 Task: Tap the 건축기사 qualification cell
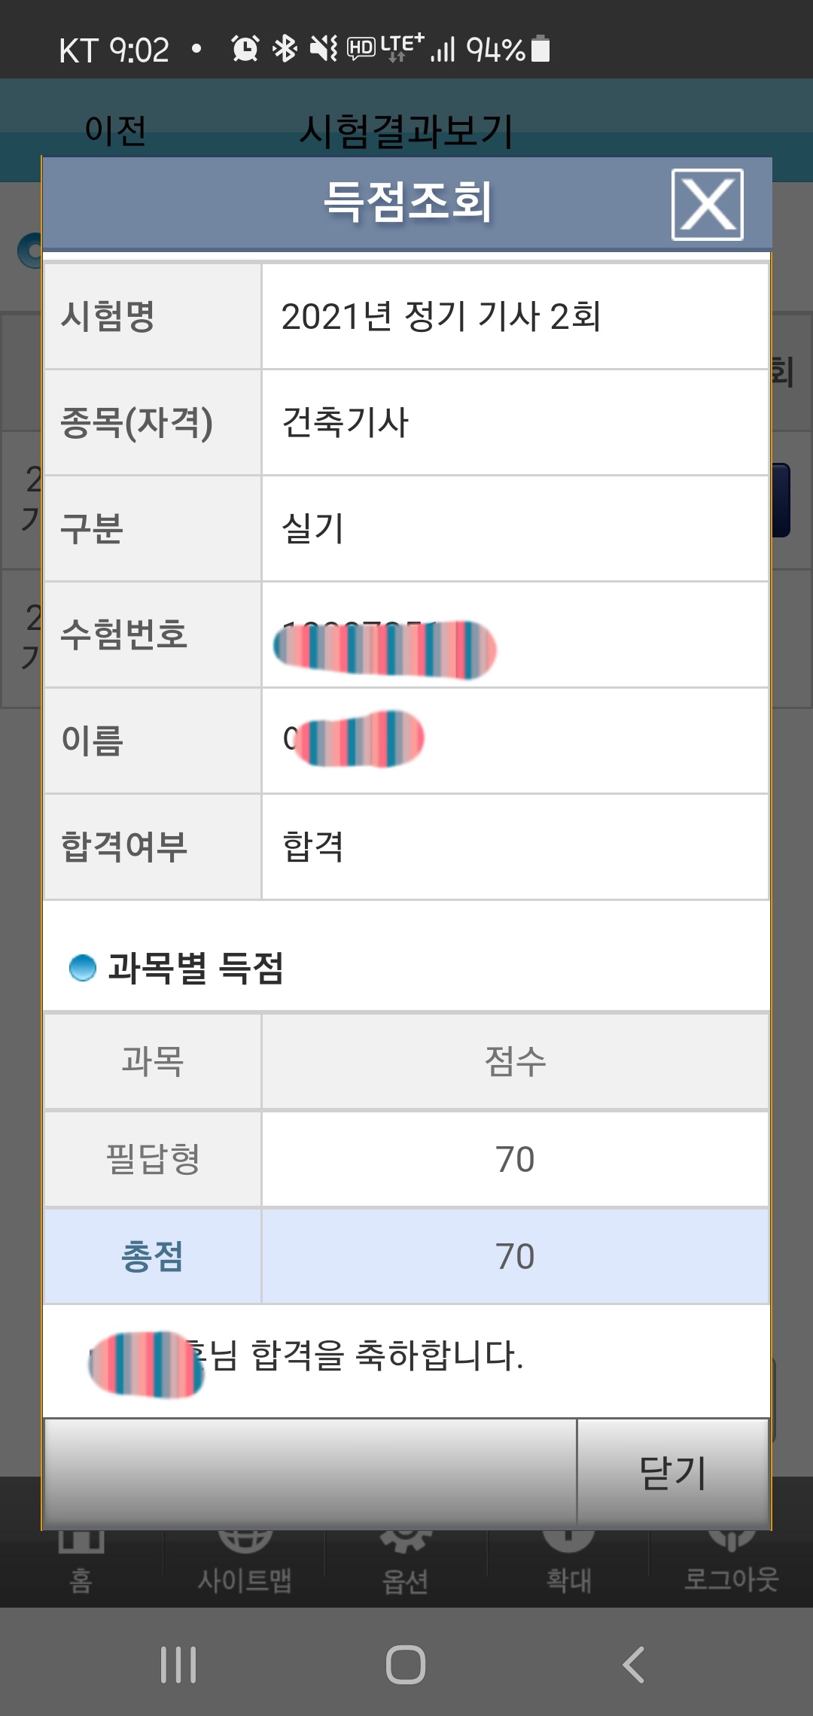coord(515,422)
